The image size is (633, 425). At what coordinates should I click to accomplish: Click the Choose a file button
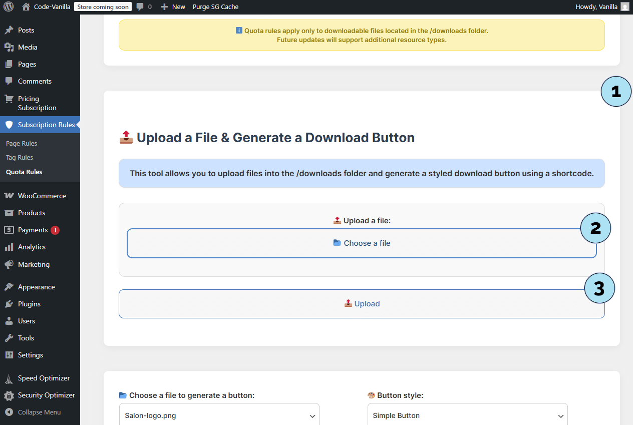click(x=362, y=243)
